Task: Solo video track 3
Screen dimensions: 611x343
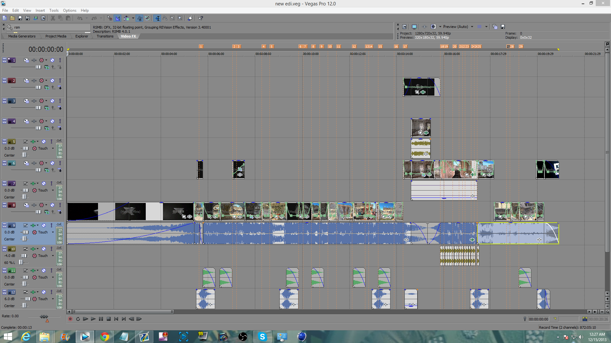Action: click(60, 101)
